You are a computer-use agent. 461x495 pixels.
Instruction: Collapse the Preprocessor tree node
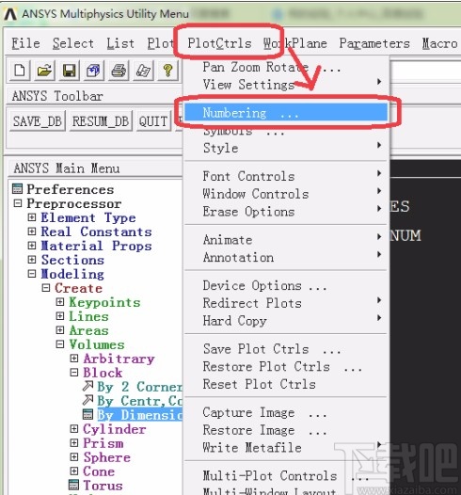coord(18,203)
